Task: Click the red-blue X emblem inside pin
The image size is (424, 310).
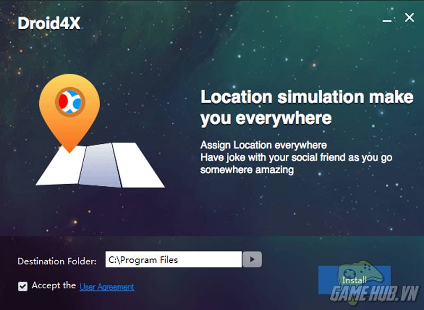Action: [70, 102]
